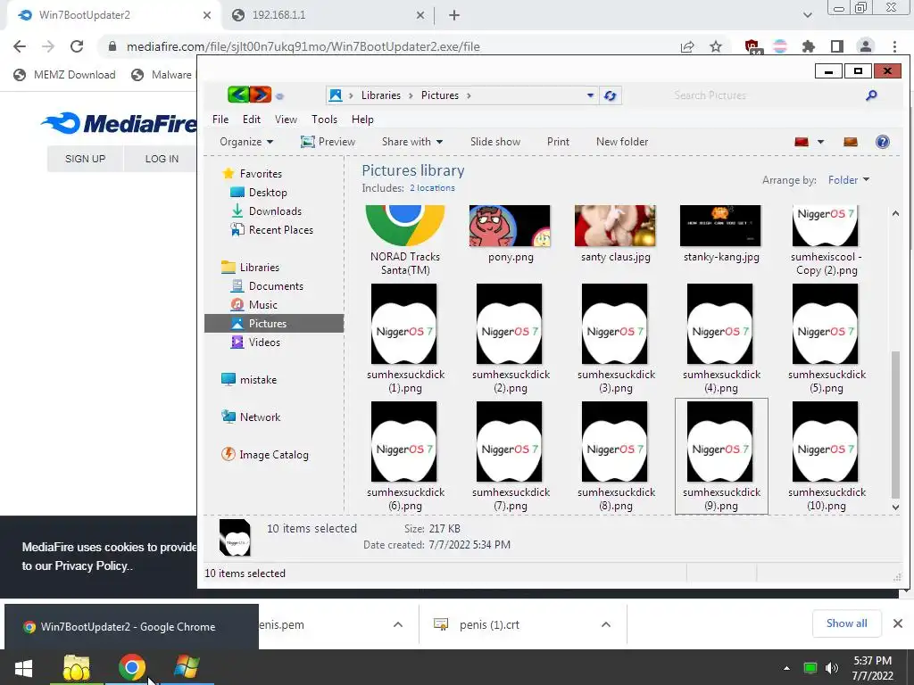The height and width of the screenshot is (685, 914).
Task: Refresh the Pictures folder view
Action: click(x=611, y=95)
